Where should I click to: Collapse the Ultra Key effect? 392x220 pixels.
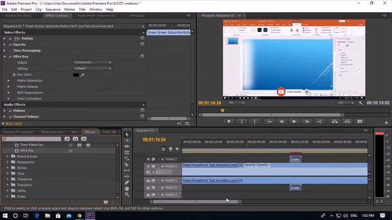[x=4, y=57]
